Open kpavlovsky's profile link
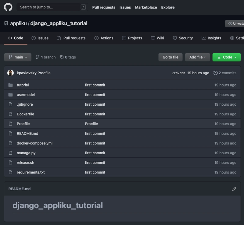244x225 pixels. click(x=27, y=73)
